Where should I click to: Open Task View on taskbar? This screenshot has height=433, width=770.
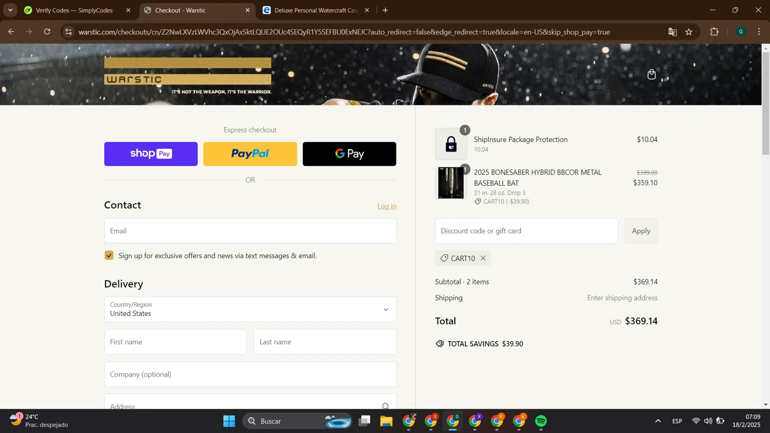[364, 421]
